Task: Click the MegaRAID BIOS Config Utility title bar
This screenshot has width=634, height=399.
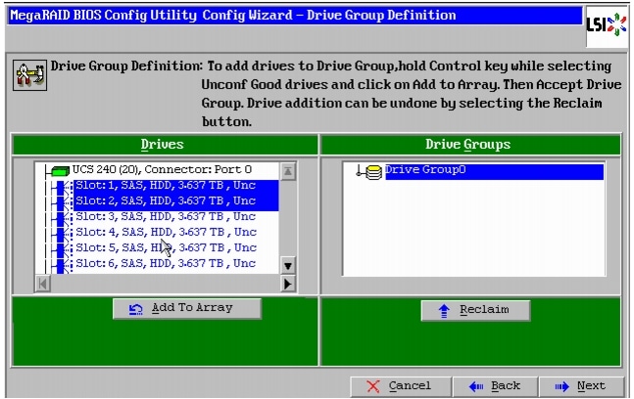Action: pos(295,16)
